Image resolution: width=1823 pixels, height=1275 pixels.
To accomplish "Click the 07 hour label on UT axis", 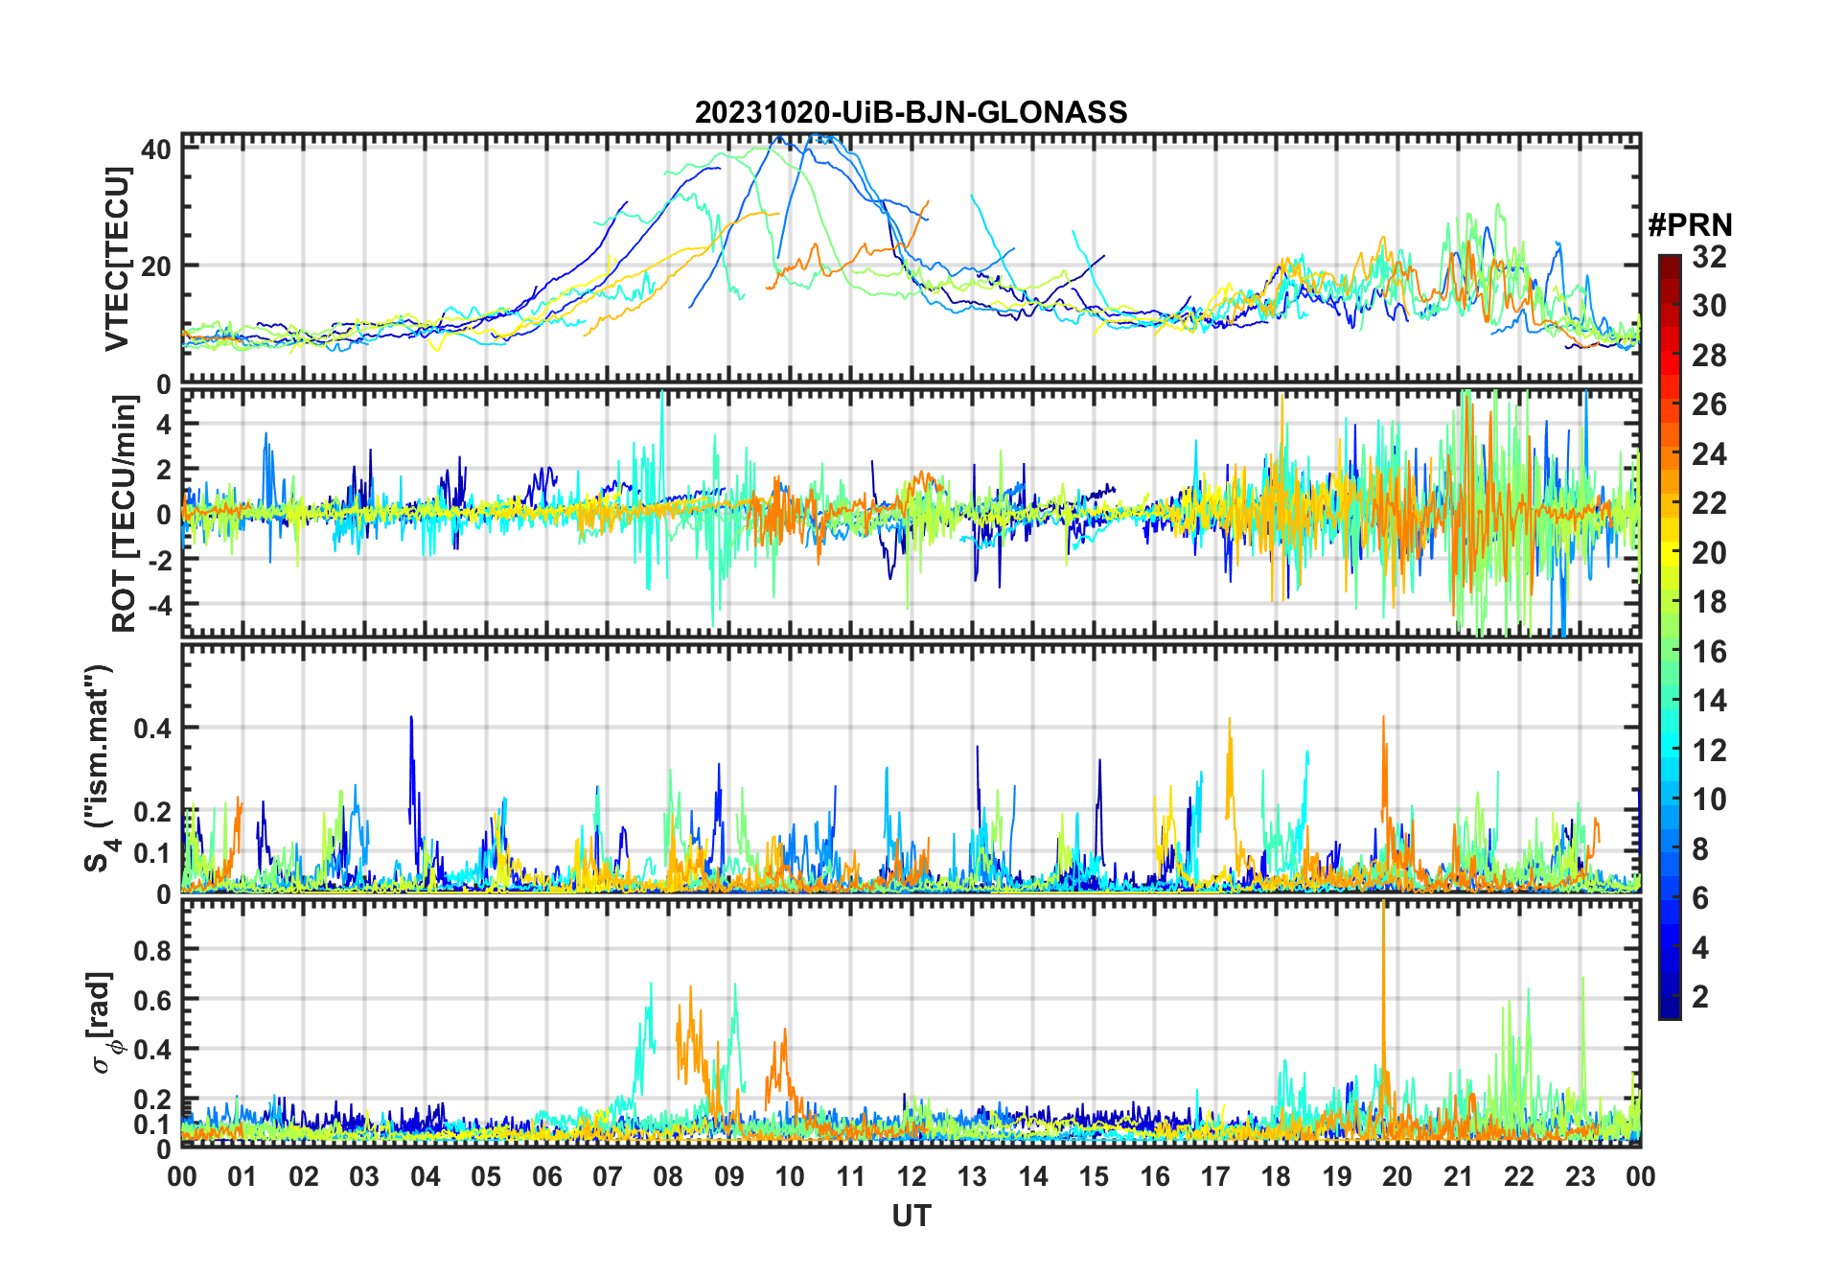I will (x=608, y=1176).
